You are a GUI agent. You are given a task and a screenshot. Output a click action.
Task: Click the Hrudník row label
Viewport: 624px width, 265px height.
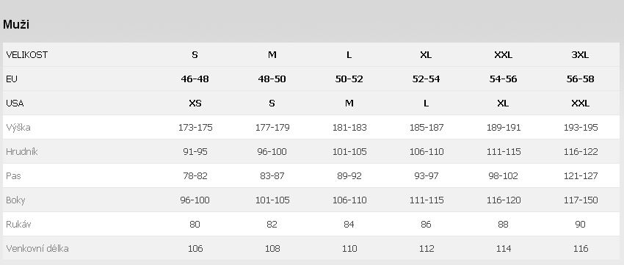pyautogui.click(x=21, y=152)
